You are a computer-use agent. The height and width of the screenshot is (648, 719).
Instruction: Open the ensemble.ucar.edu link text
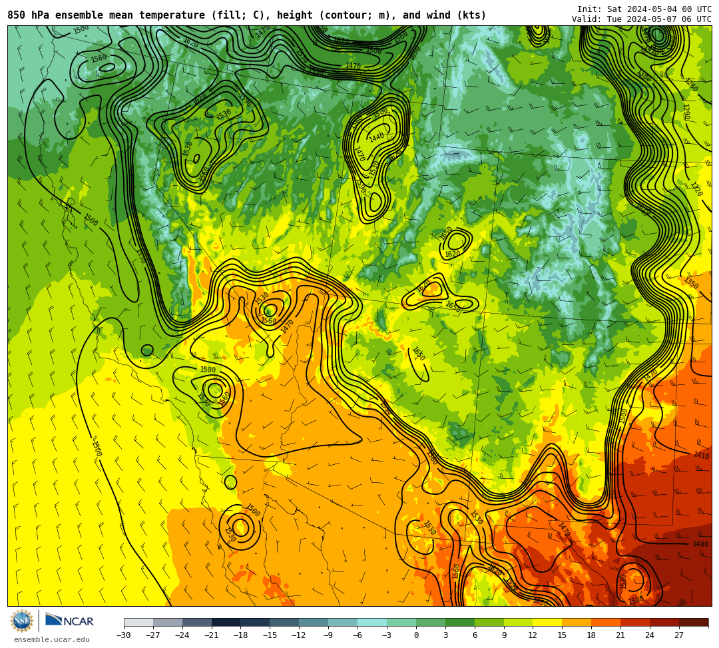point(51,639)
